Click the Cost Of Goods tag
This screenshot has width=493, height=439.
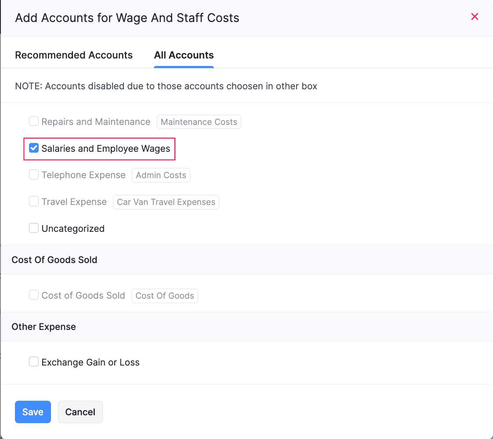tap(165, 296)
